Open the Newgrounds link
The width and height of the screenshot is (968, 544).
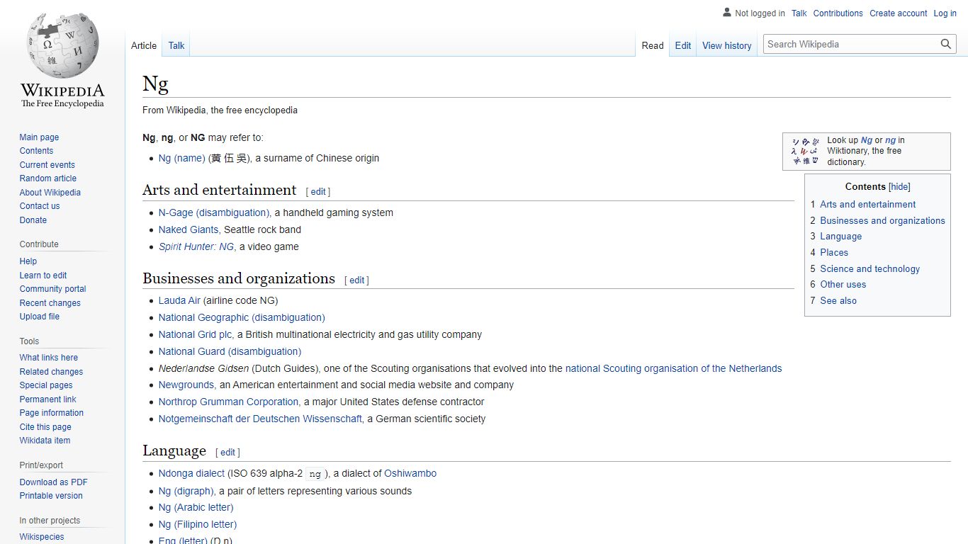click(x=186, y=385)
